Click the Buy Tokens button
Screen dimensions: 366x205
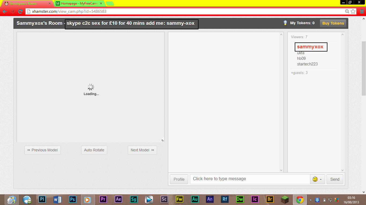click(333, 23)
